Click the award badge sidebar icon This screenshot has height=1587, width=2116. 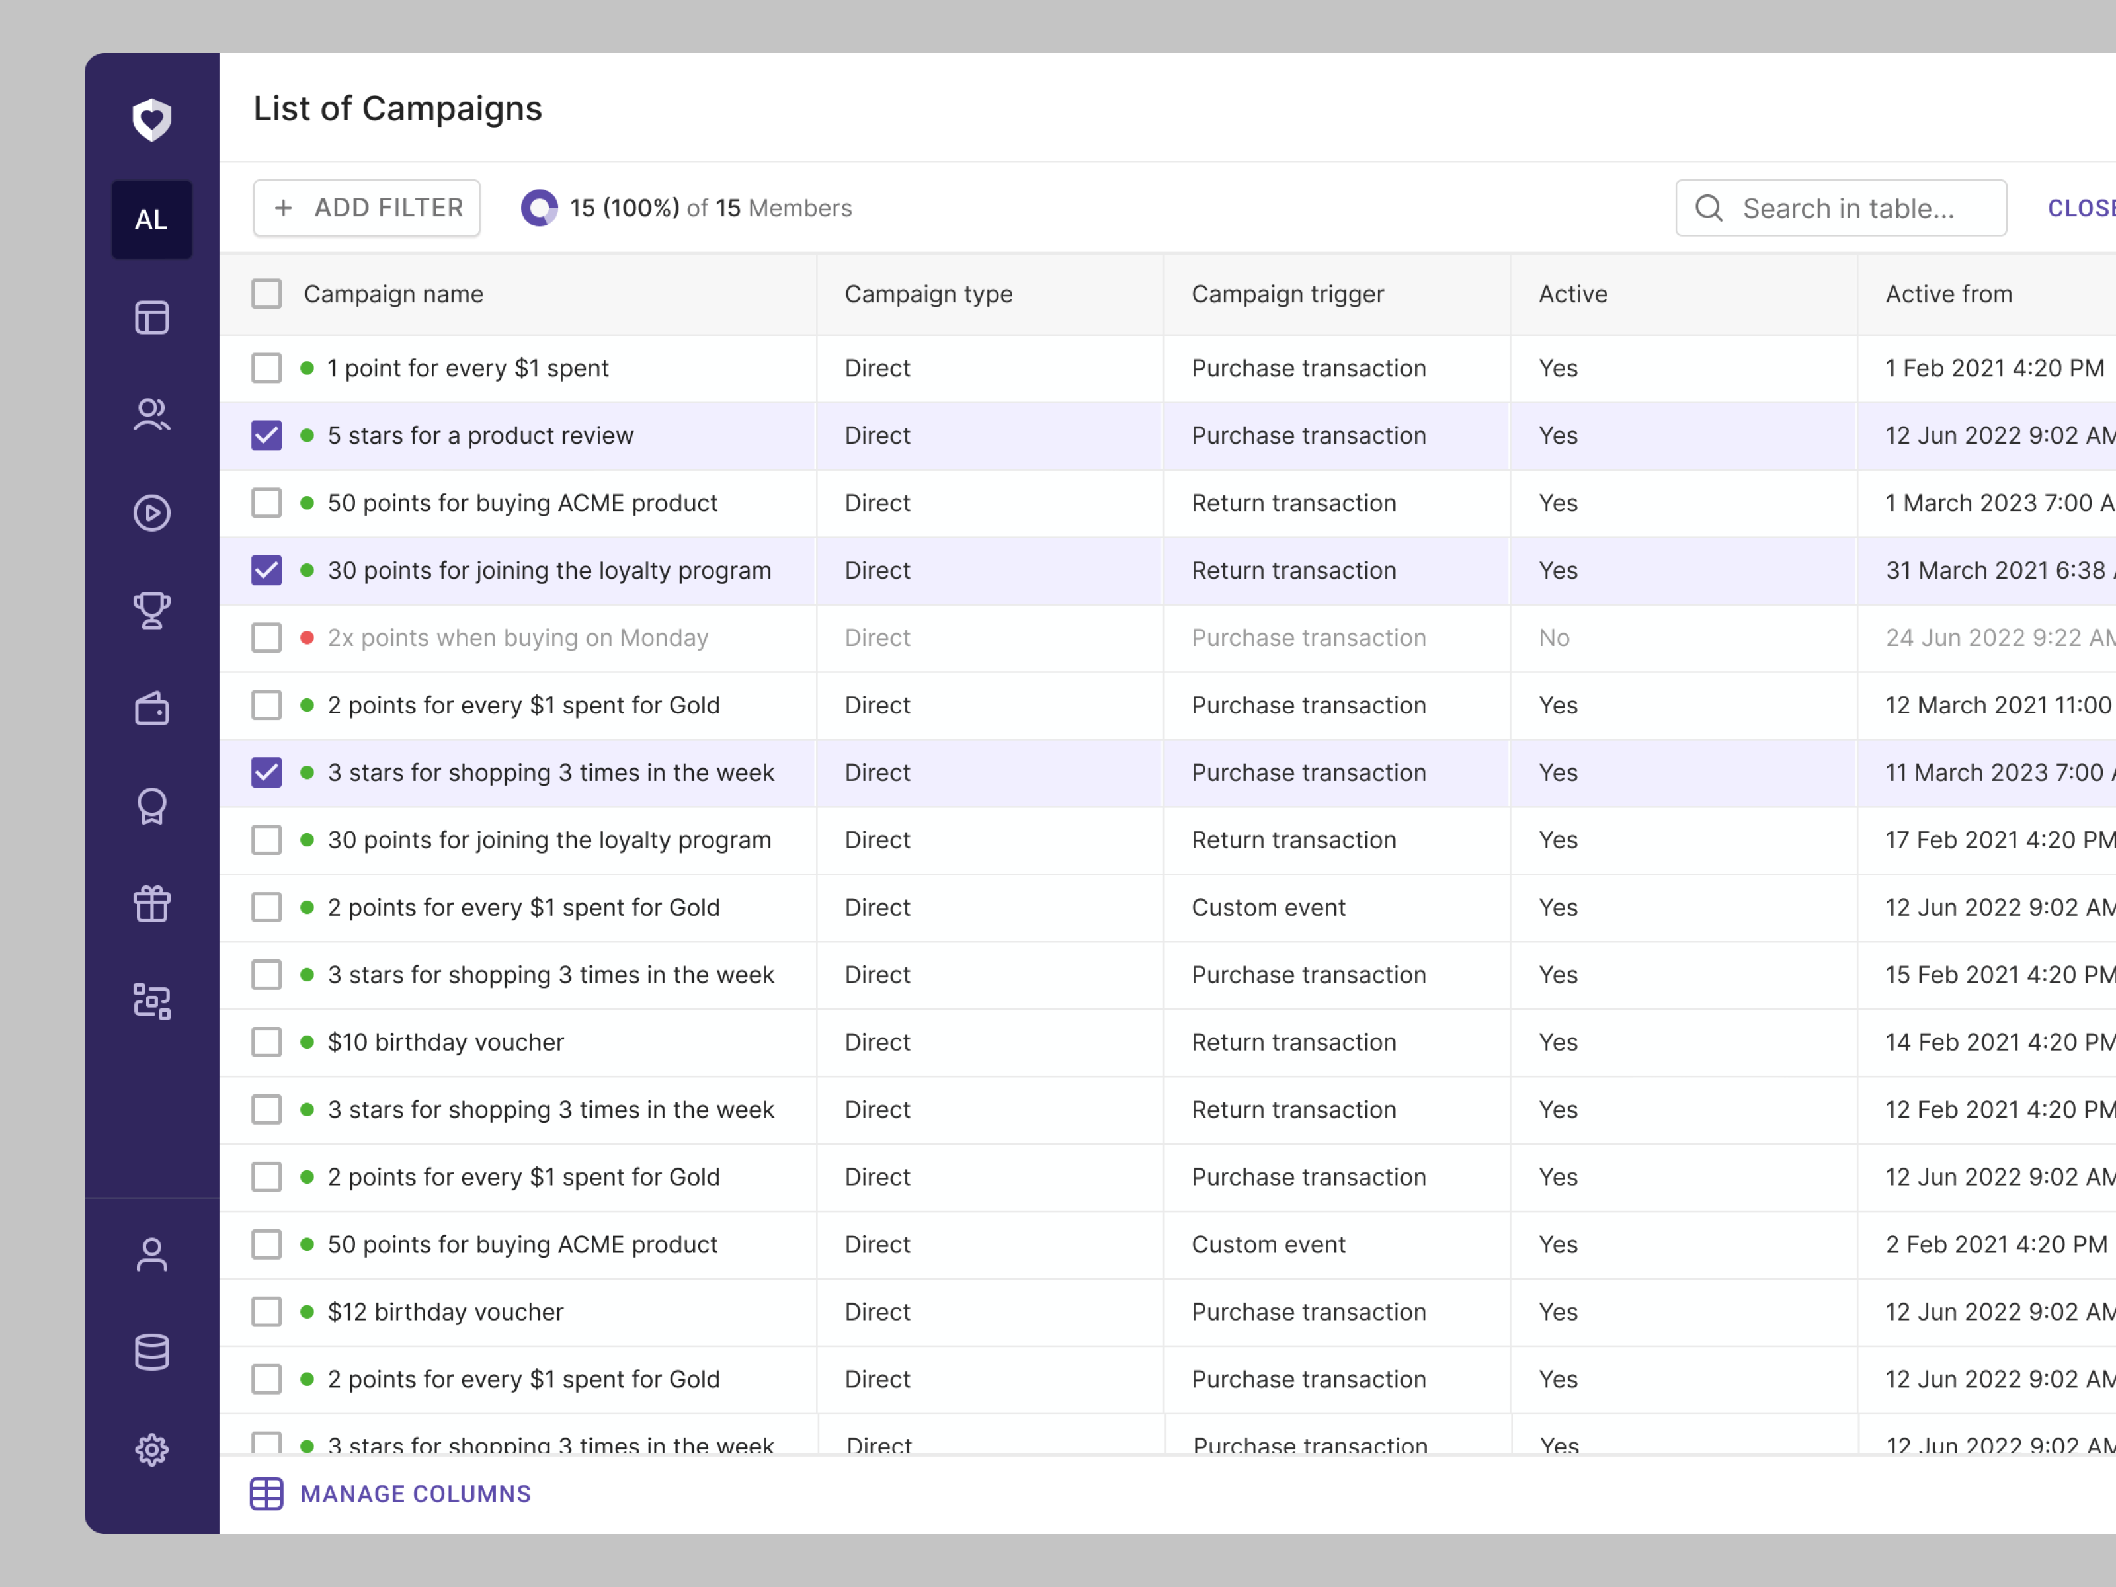pyautogui.click(x=151, y=807)
